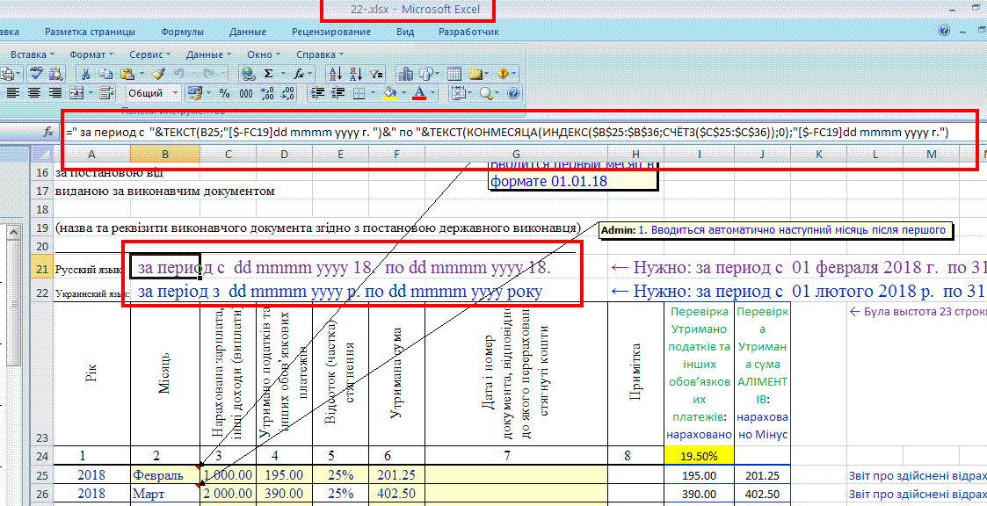
Task: Open the Shapes drawing icon
Action: tap(426, 74)
